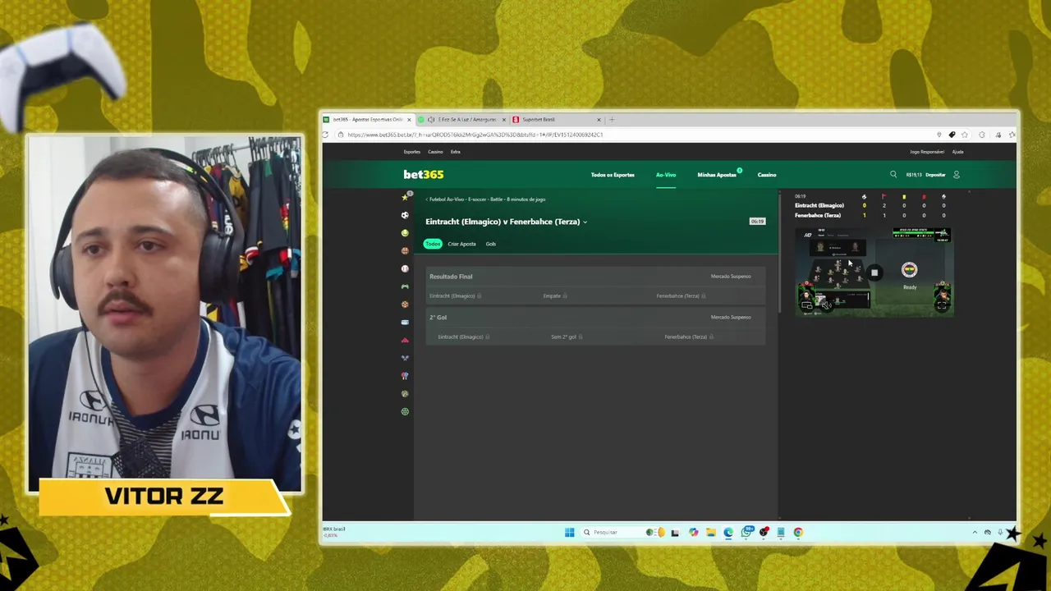Open WhatsApp from the taskbar
This screenshot has width=1051, height=591.
[746, 532]
